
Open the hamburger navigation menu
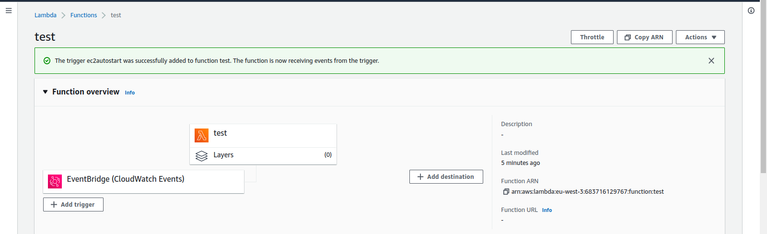(x=9, y=11)
